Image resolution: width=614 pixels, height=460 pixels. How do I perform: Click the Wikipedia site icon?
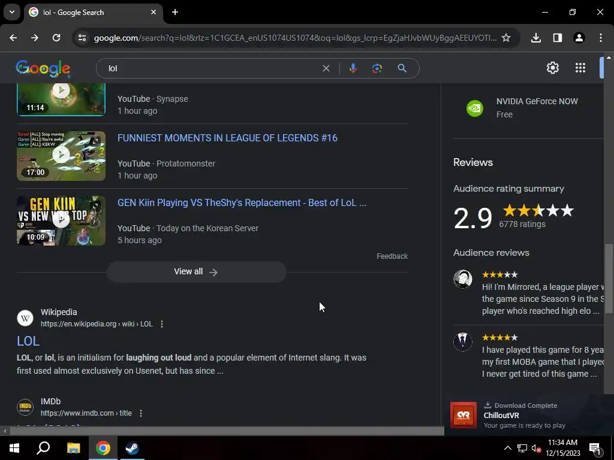coord(25,318)
